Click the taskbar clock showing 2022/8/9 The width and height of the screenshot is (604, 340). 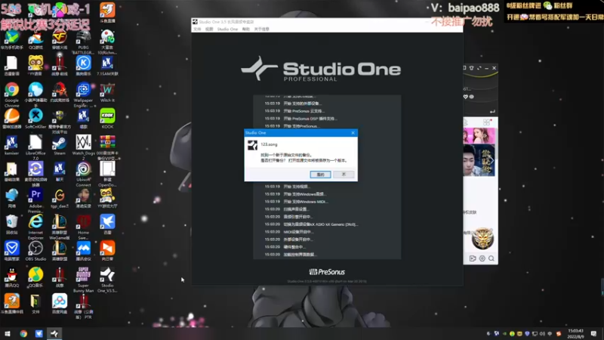click(575, 333)
